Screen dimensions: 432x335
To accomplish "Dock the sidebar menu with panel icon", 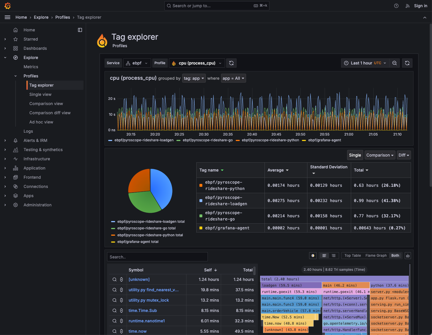I will (x=80, y=30).
